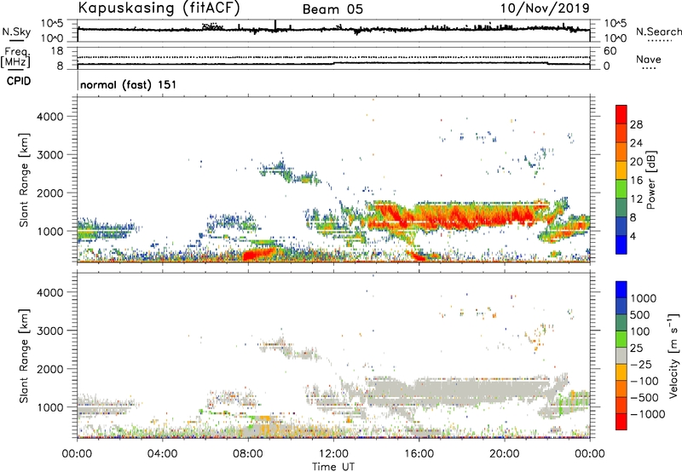Click the 500 velocity colorbar label
The image size is (682, 472).
pyautogui.click(x=640, y=314)
